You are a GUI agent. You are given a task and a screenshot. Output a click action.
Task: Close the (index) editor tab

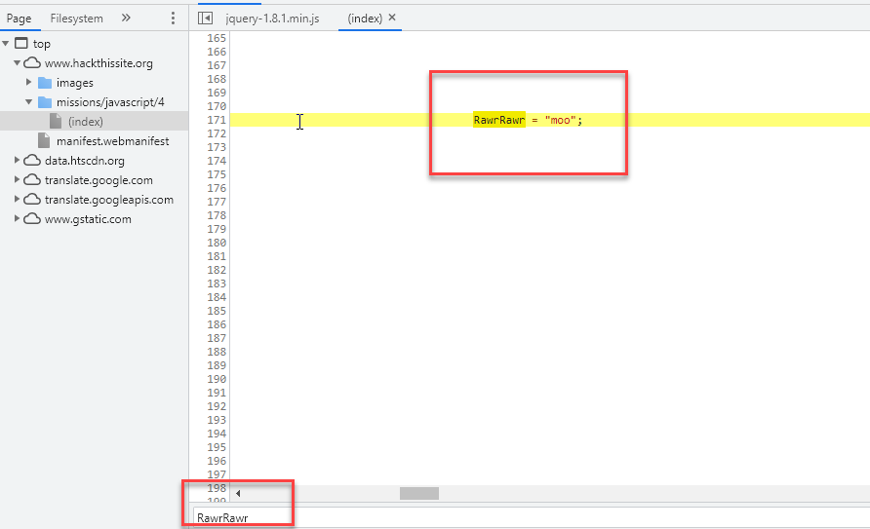392,18
